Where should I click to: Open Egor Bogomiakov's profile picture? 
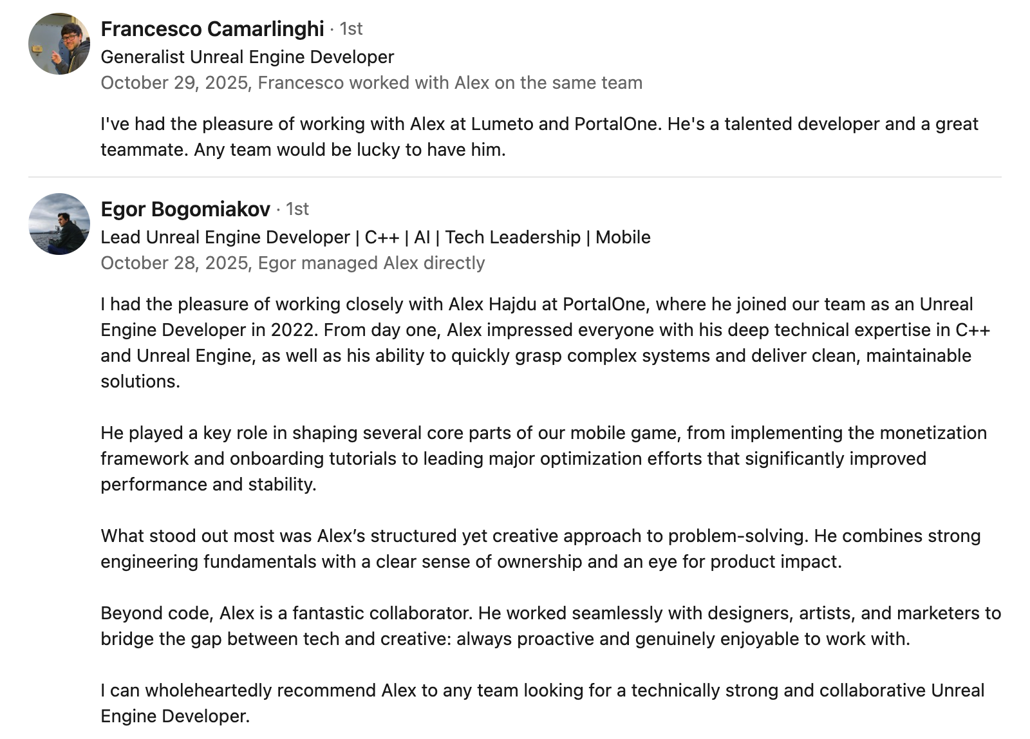click(59, 224)
